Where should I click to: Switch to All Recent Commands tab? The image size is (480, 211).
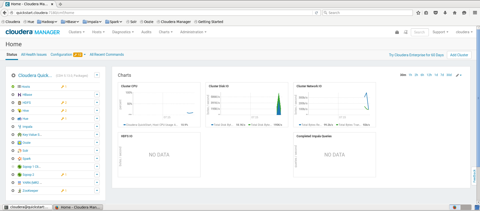pos(107,54)
